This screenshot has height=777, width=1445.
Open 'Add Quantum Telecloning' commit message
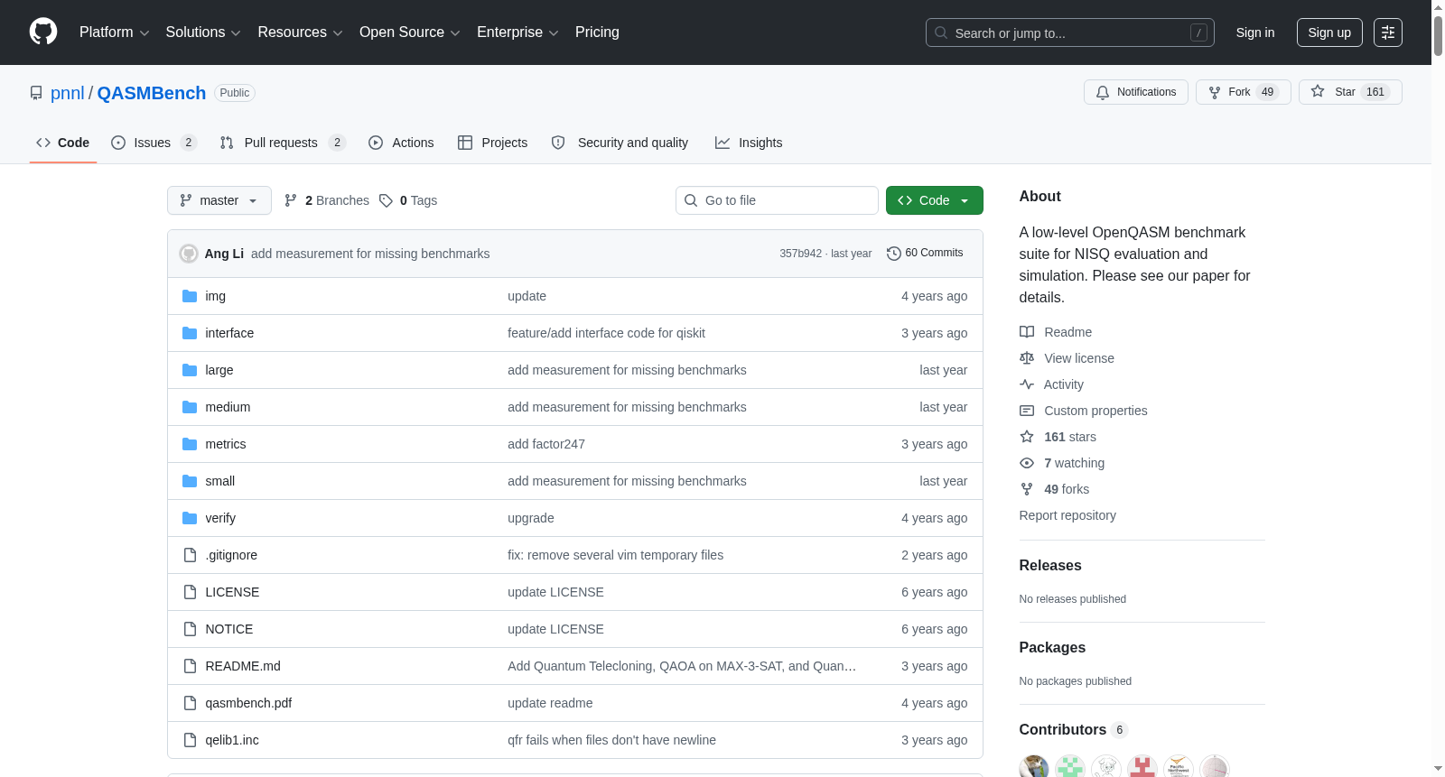tap(682, 666)
